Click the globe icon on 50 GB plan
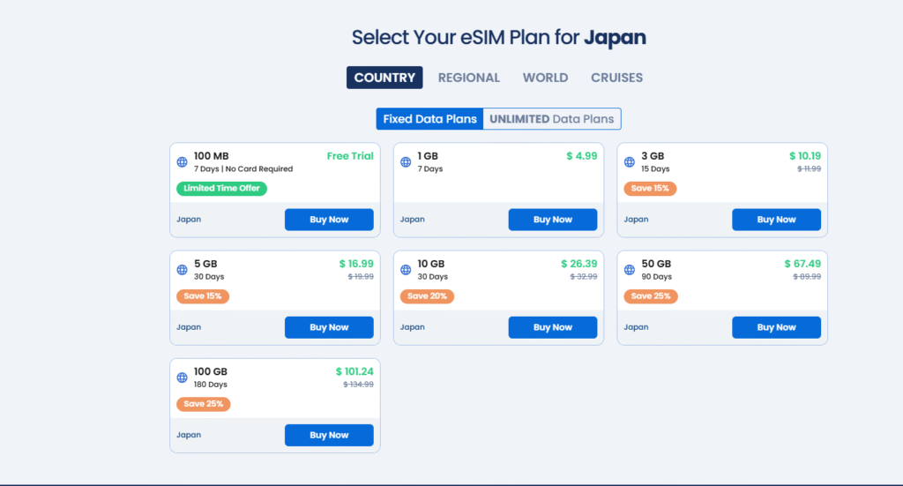Viewport: 903px width, 486px height. pos(630,270)
